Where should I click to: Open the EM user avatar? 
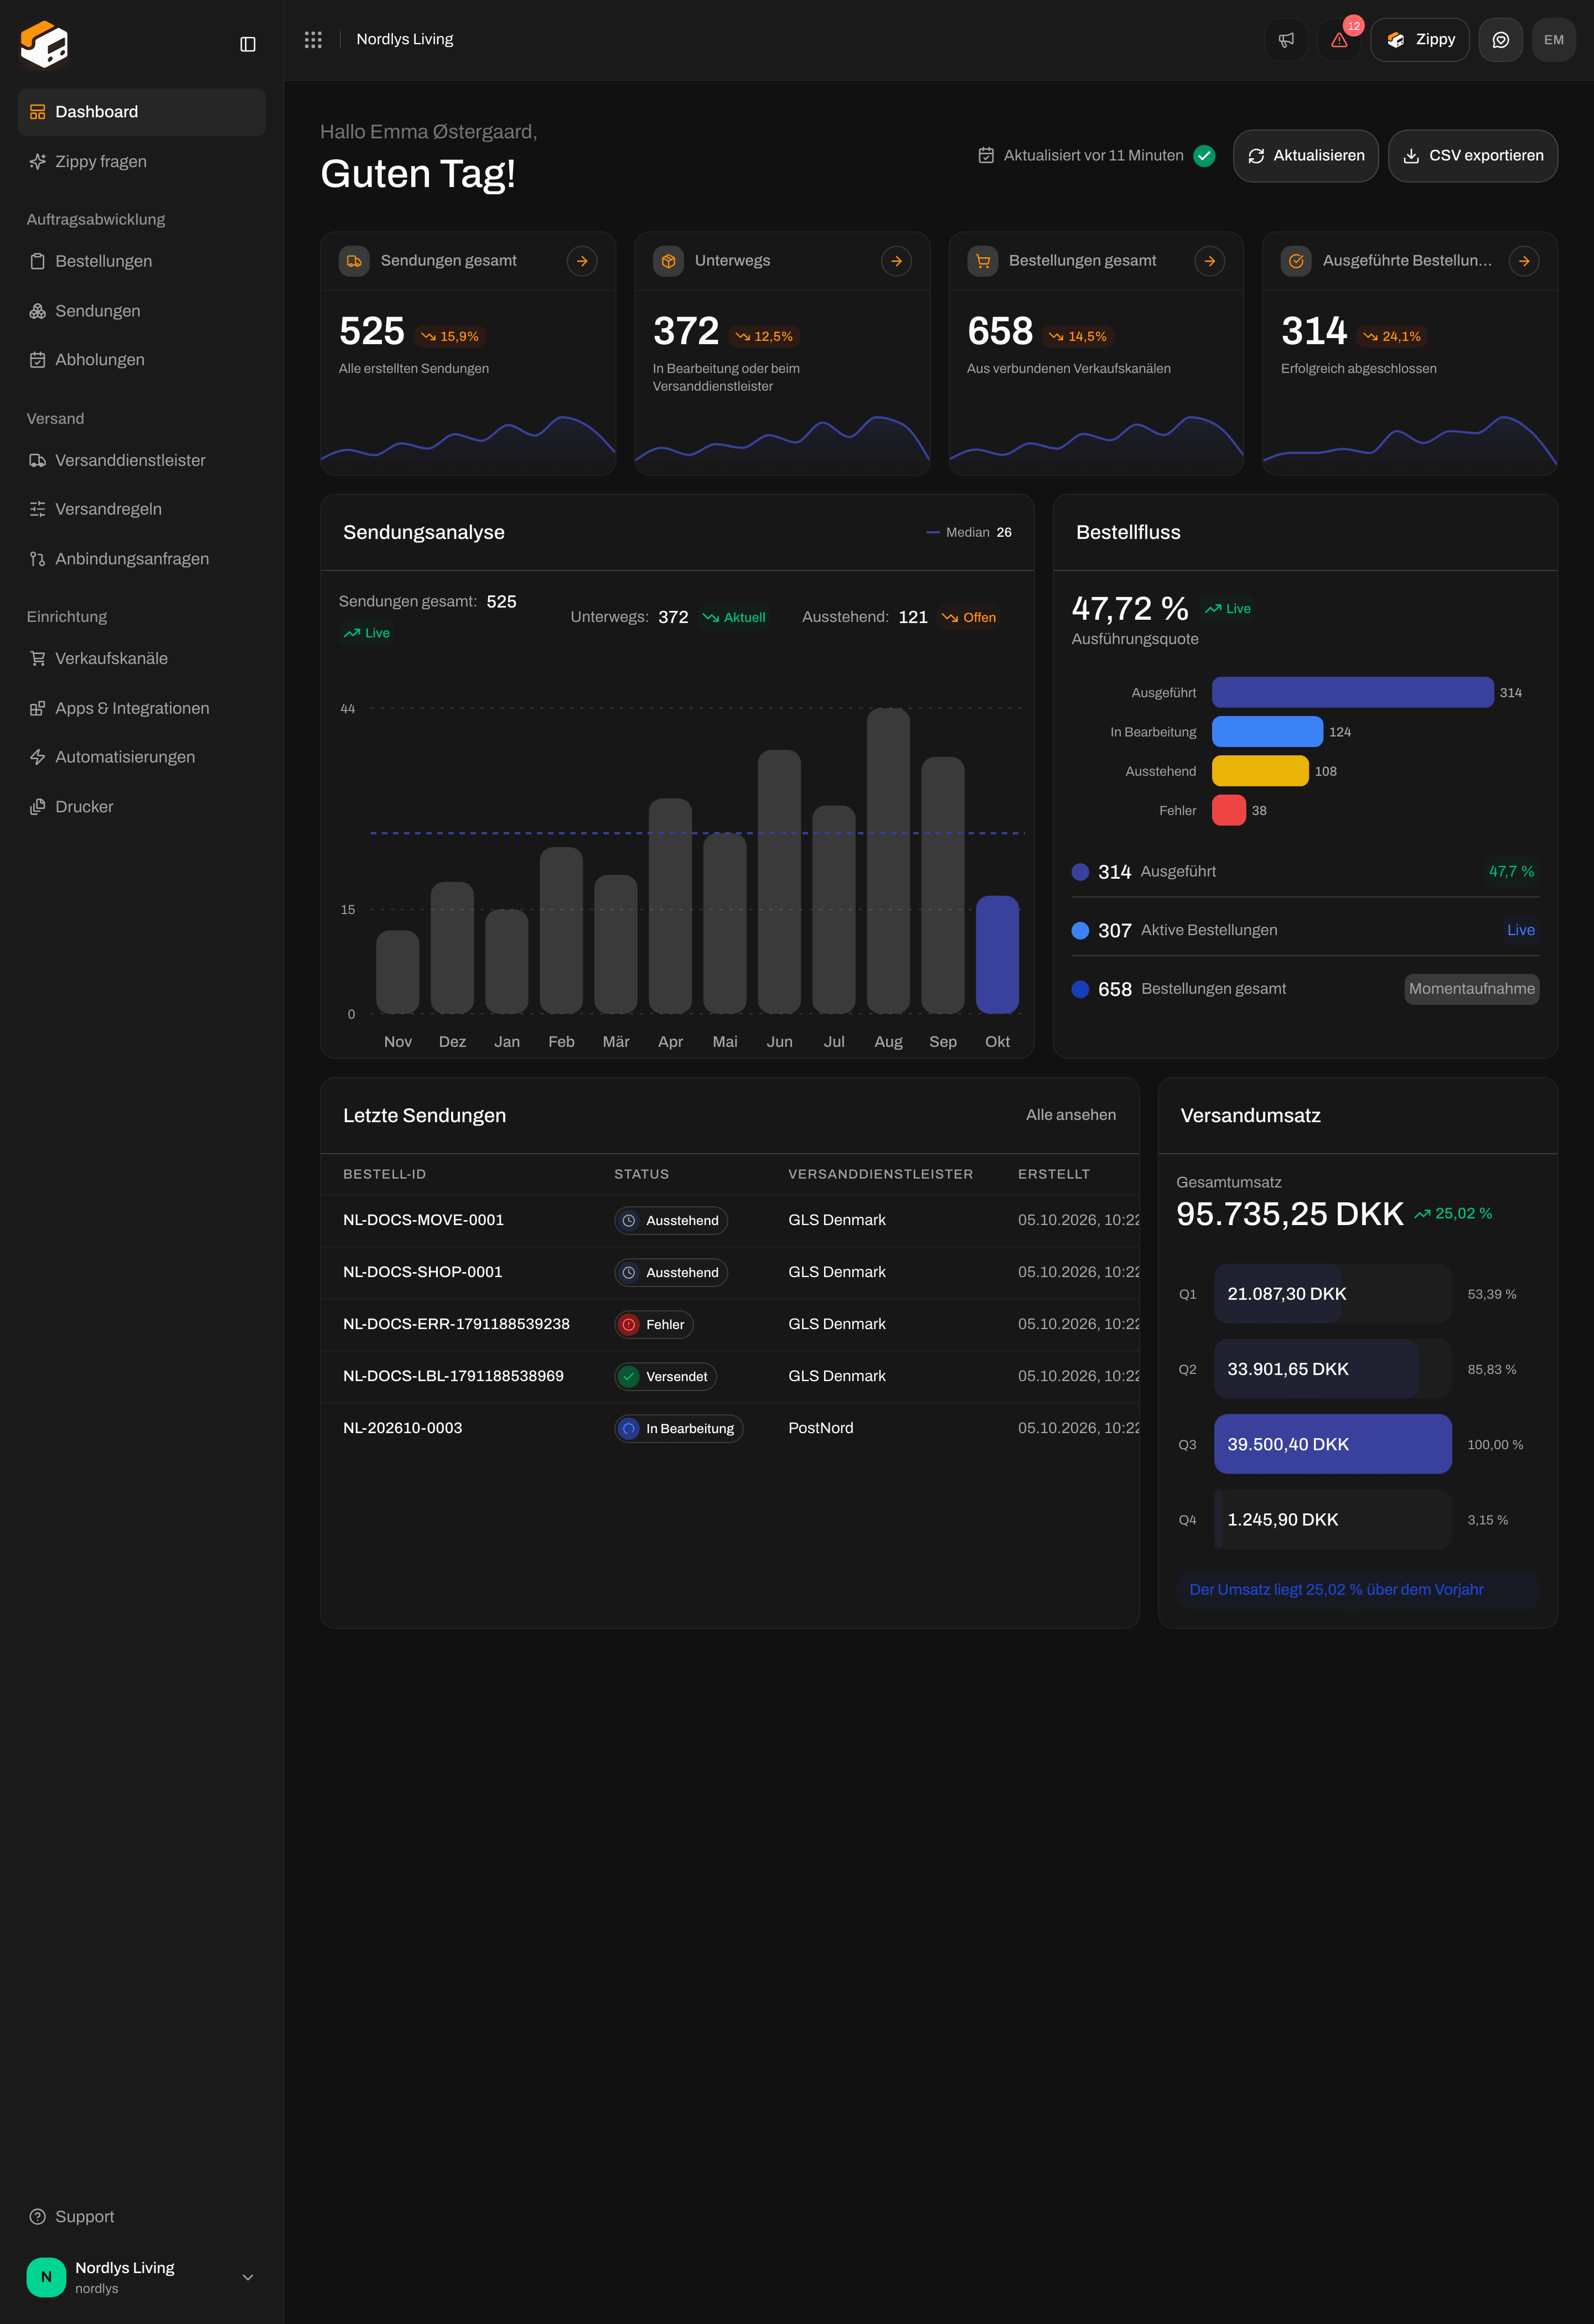1553,40
